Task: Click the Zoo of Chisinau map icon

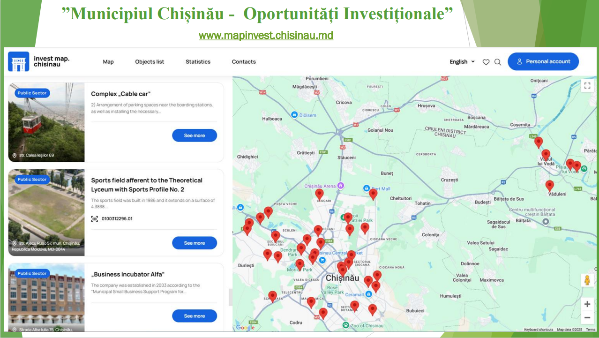Action: (x=345, y=325)
